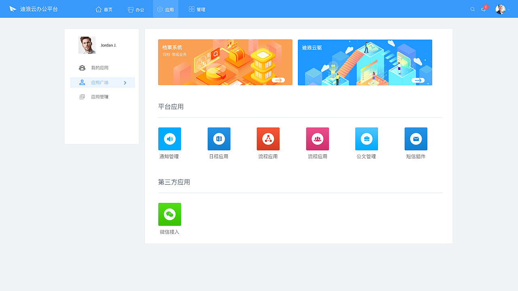Click the arrow button on the 档案系统 banner
Viewport: 518px width, 291px height.
point(278,80)
